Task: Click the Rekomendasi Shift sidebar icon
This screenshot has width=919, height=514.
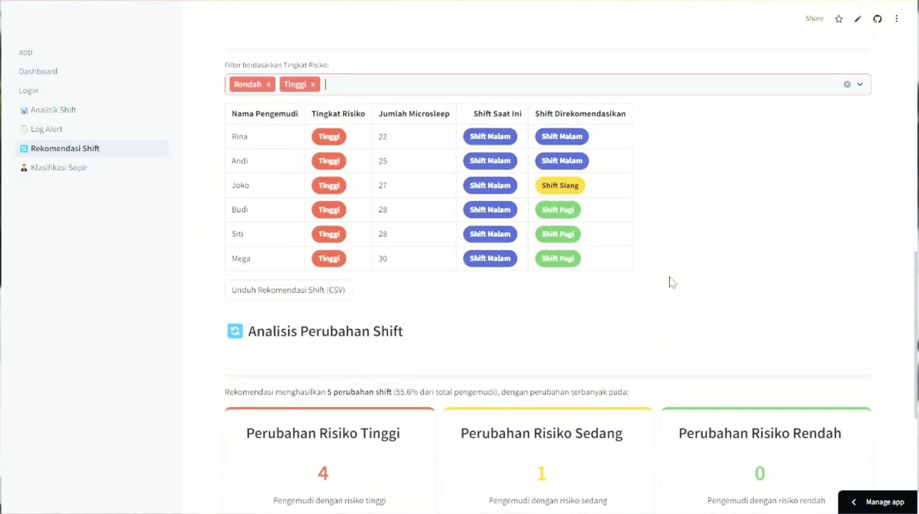Action: (24, 148)
